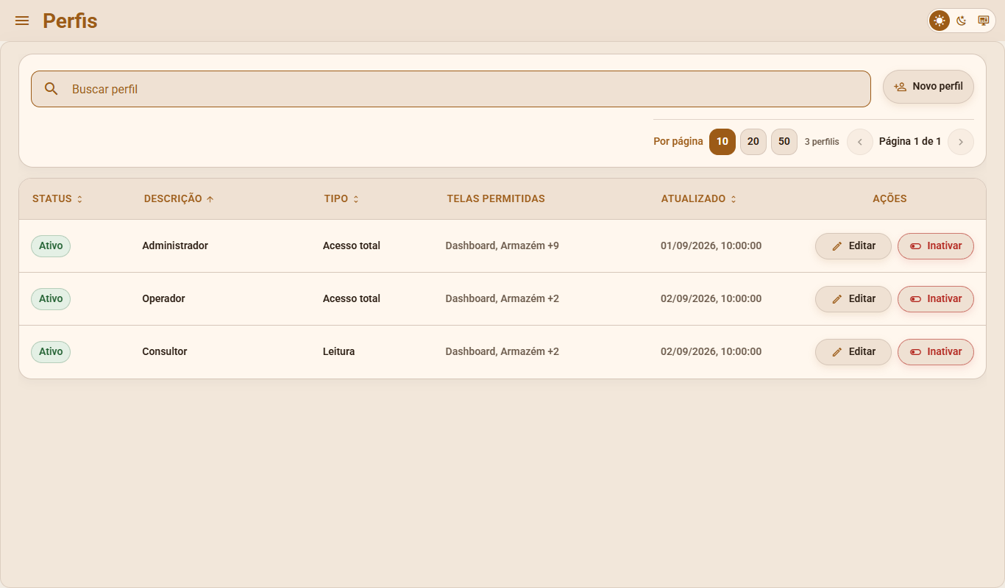This screenshot has width=1005, height=588.
Task: Click Ativo status badge for Consultor
Action: pos(51,352)
